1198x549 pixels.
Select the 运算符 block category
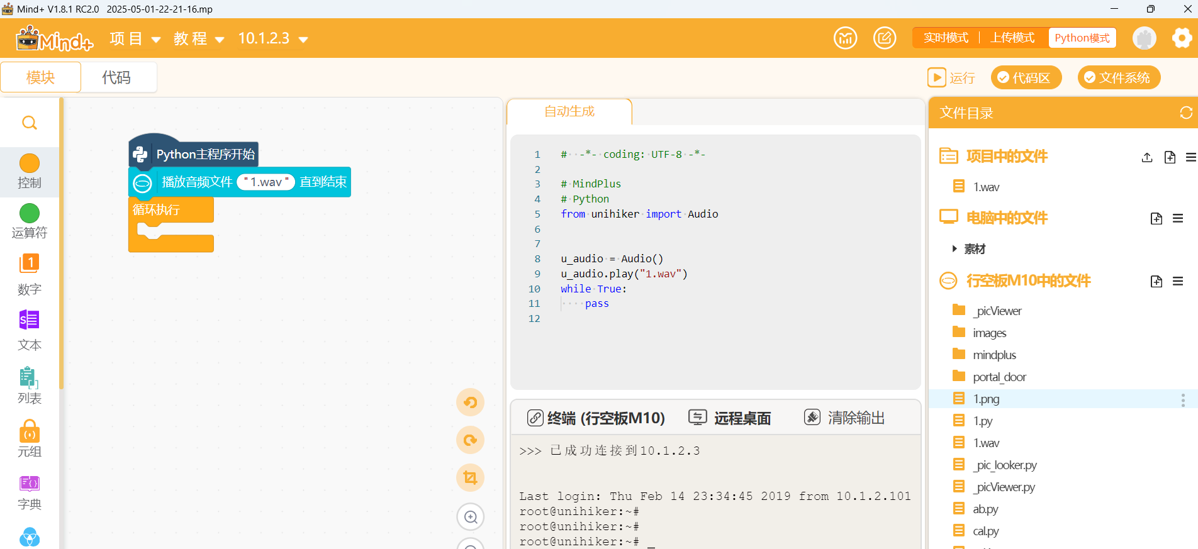coord(29,221)
